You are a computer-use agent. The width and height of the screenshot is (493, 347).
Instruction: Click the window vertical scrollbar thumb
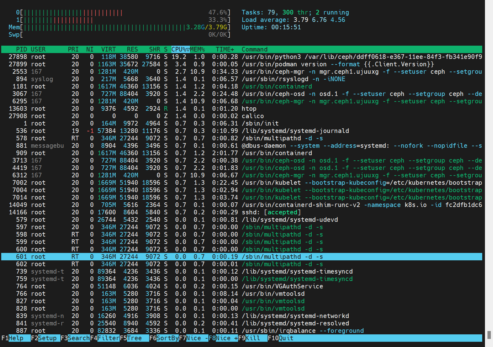[489, 335]
